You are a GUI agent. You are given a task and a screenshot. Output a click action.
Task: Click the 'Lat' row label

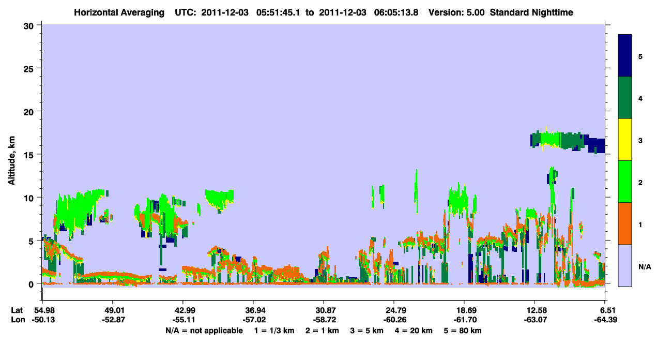(16, 310)
